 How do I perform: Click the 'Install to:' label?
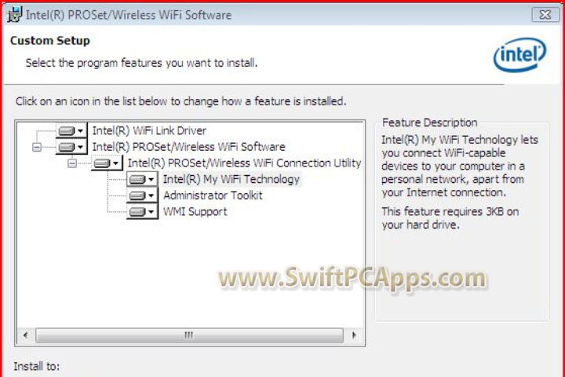tap(37, 367)
